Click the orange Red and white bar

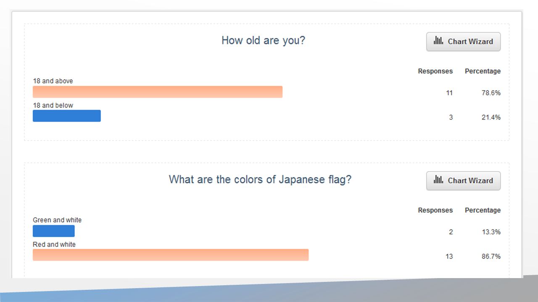click(x=171, y=255)
